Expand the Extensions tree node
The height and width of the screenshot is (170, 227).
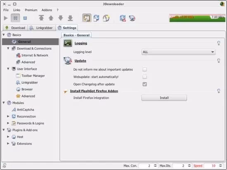tap(8, 144)
